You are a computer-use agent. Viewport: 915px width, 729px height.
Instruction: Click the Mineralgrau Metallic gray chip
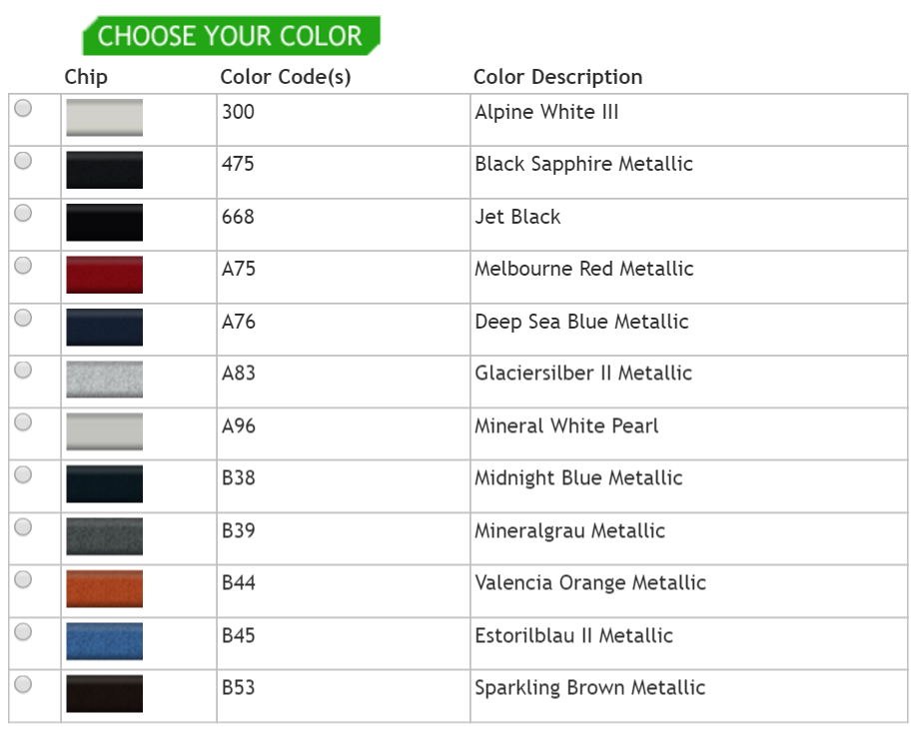click(104, 536)
